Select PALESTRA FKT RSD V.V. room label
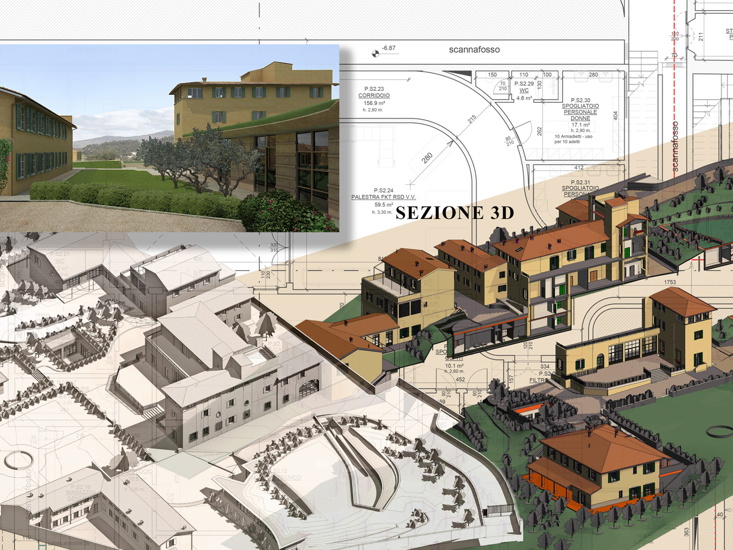Image resolution: width=733 pixels, height=550 pixels. 383,197
